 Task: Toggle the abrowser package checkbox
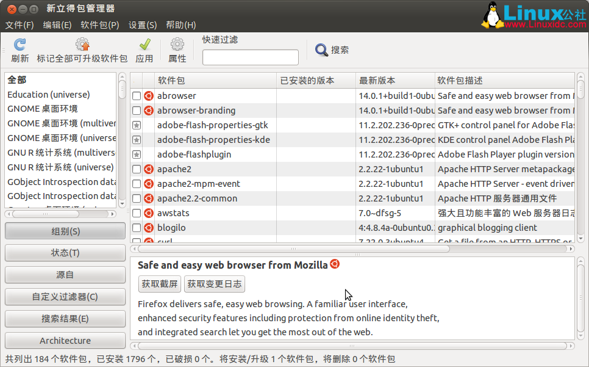click(137, 96)
